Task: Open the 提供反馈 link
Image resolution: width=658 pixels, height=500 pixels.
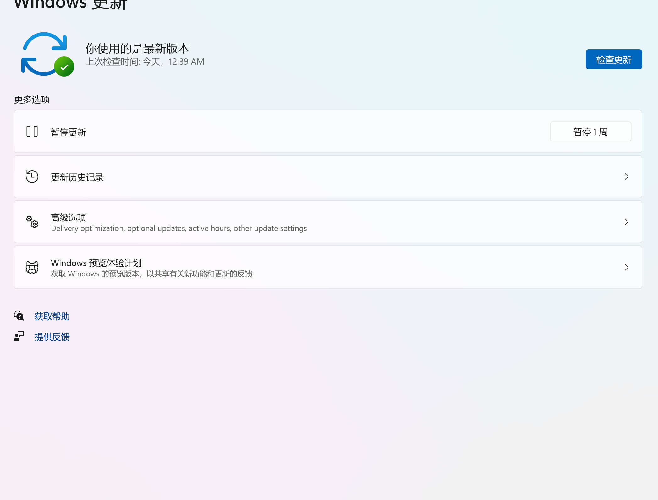Action: click(x=52, y=337)
